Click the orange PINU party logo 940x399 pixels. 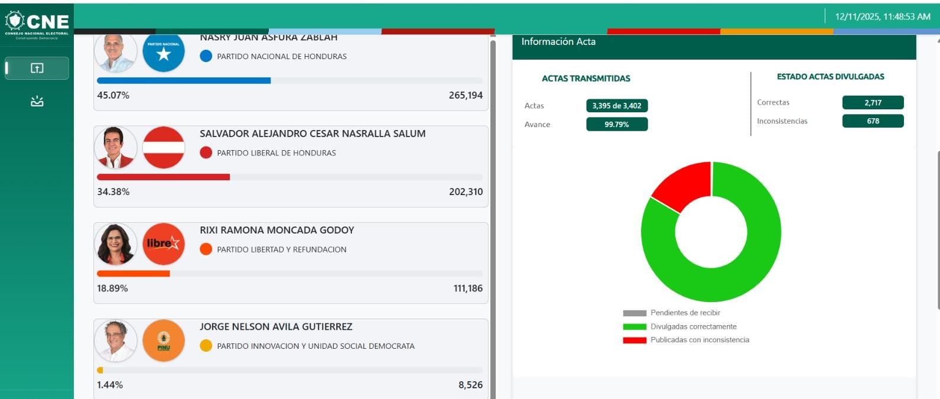click(164, 340)
